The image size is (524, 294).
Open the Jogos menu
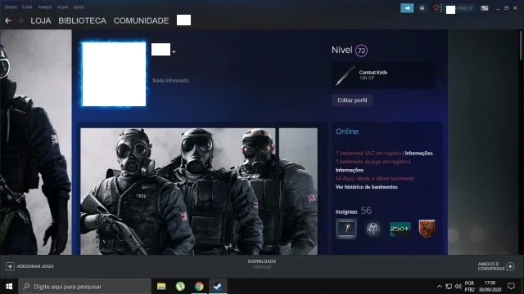62,7
